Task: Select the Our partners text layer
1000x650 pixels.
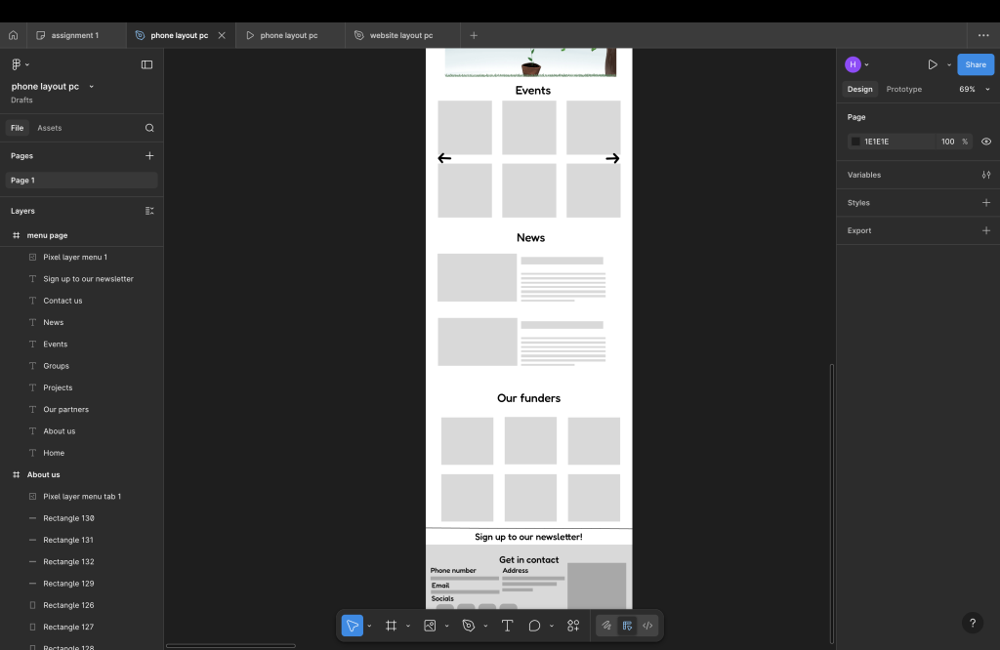Action: (65, 409)
